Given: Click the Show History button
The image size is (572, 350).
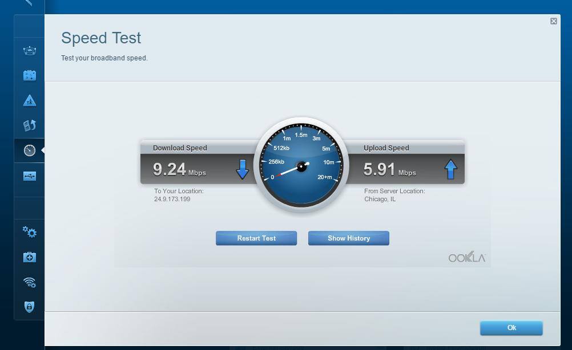Looking at the screenshot, I should [x=349, y=238].
